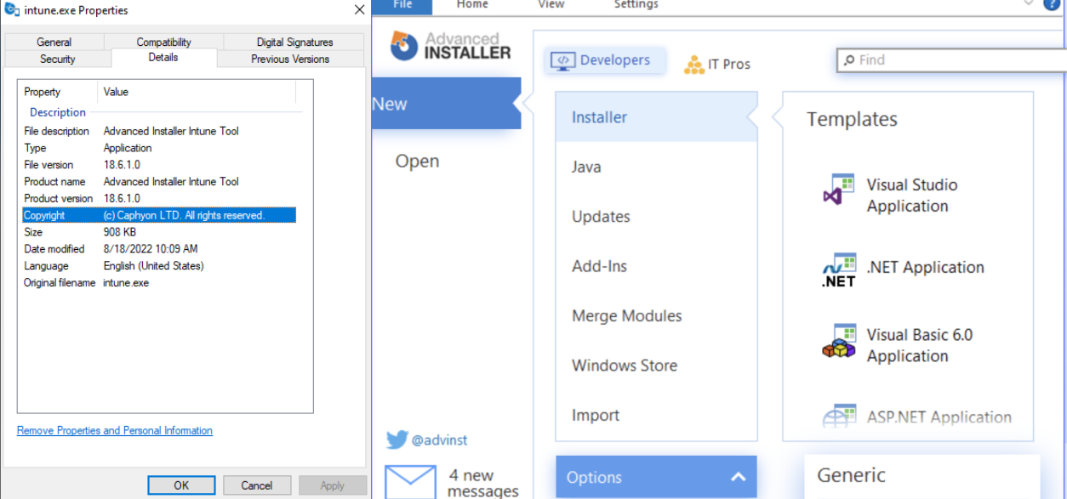Click Cancel in the Properties dialog

click(256, 485)
